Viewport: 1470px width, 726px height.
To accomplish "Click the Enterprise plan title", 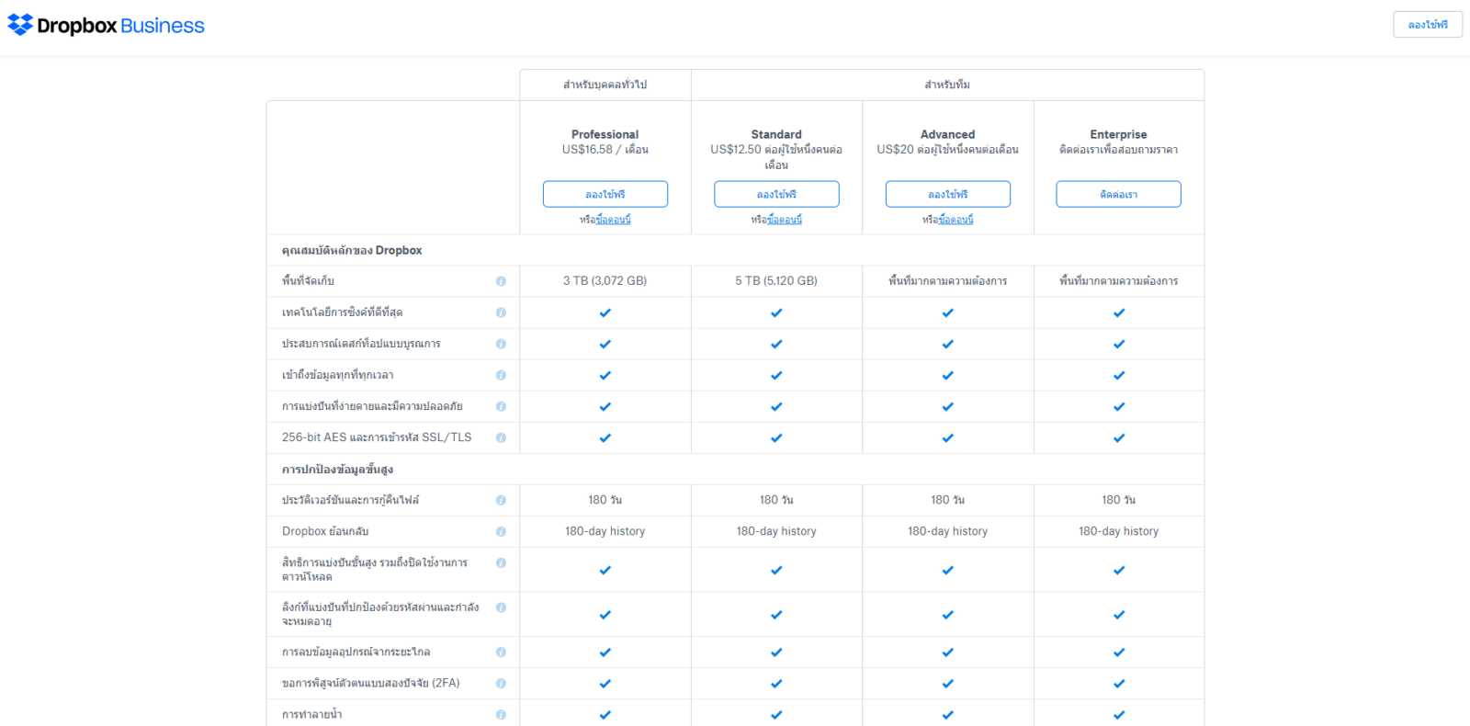I will (1119, 134).
